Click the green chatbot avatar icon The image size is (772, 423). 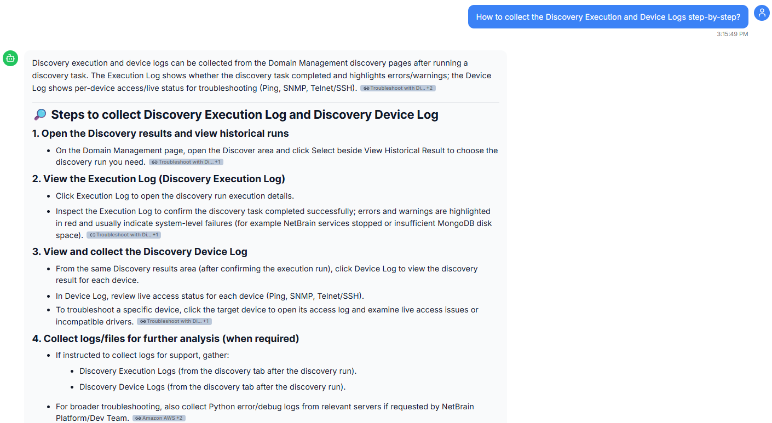10,58
